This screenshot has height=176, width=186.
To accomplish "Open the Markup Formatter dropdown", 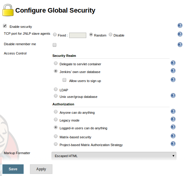I will (114, 156).
